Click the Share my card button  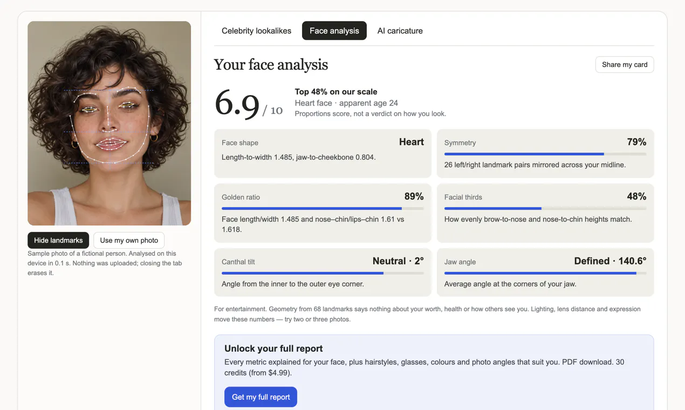pos(625,65)
